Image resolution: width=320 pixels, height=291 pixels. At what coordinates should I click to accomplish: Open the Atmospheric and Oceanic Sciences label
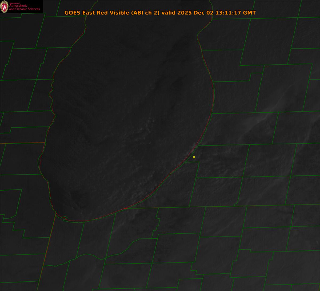(24, 7)
